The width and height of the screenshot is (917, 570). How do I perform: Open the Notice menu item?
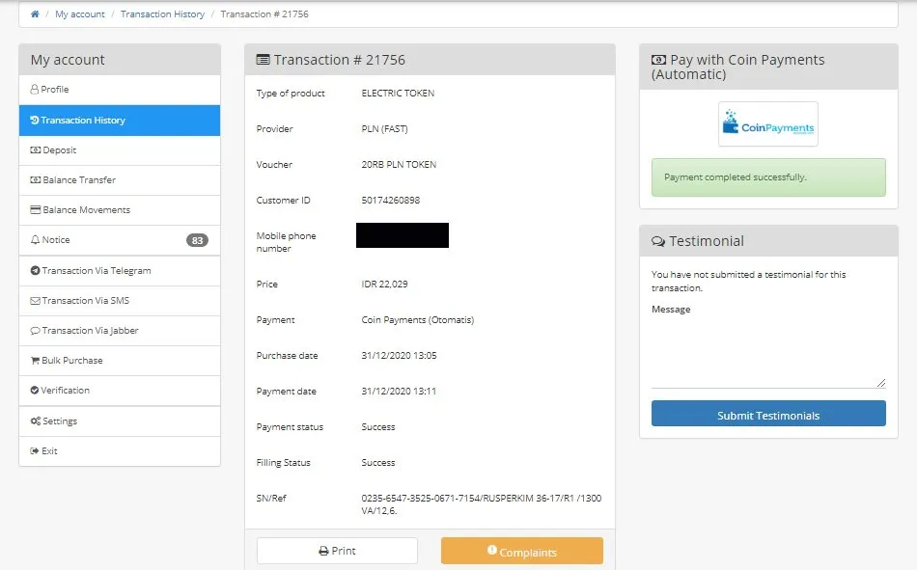120,240
